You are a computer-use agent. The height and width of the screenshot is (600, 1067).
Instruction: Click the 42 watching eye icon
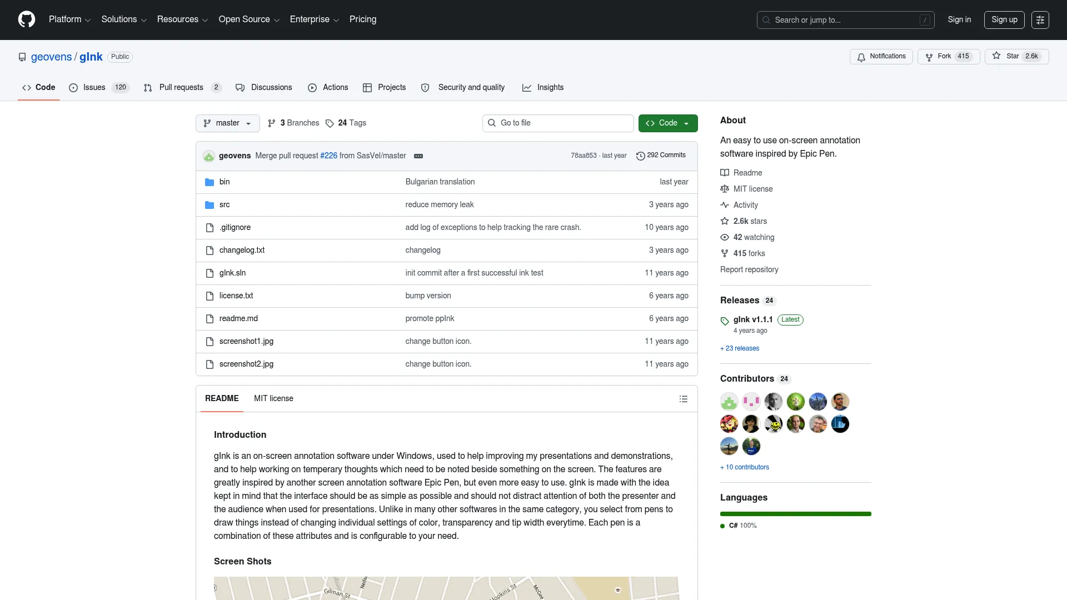(x=725, y=238)
